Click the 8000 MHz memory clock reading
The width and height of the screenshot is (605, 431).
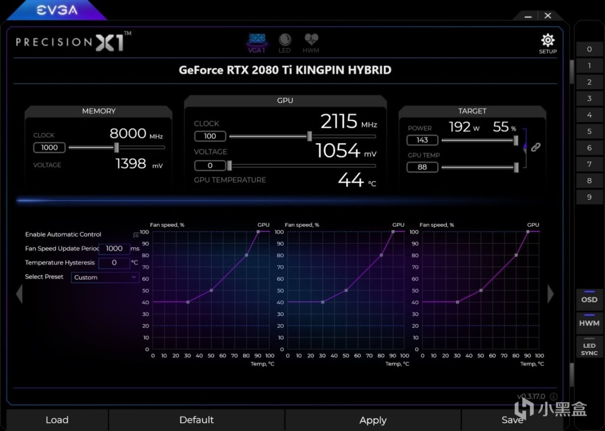136,133
